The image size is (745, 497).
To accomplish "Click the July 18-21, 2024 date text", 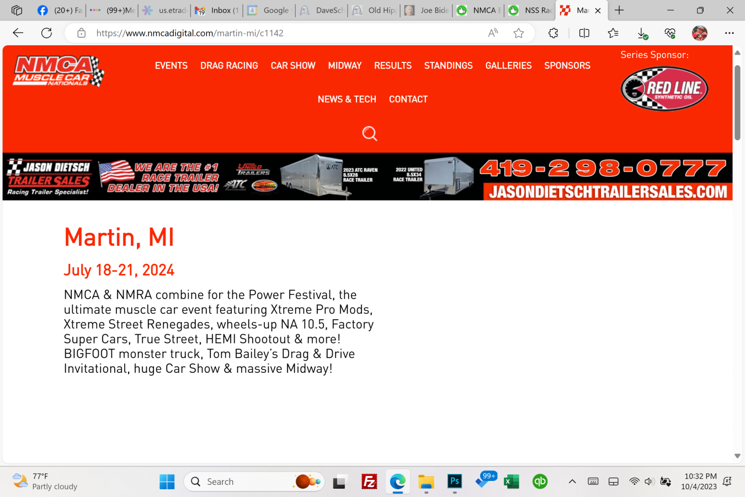I will (119, 270).
